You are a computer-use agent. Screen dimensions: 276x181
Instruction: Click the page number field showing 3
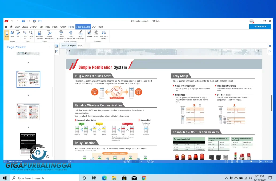click(x=135, y=161)
